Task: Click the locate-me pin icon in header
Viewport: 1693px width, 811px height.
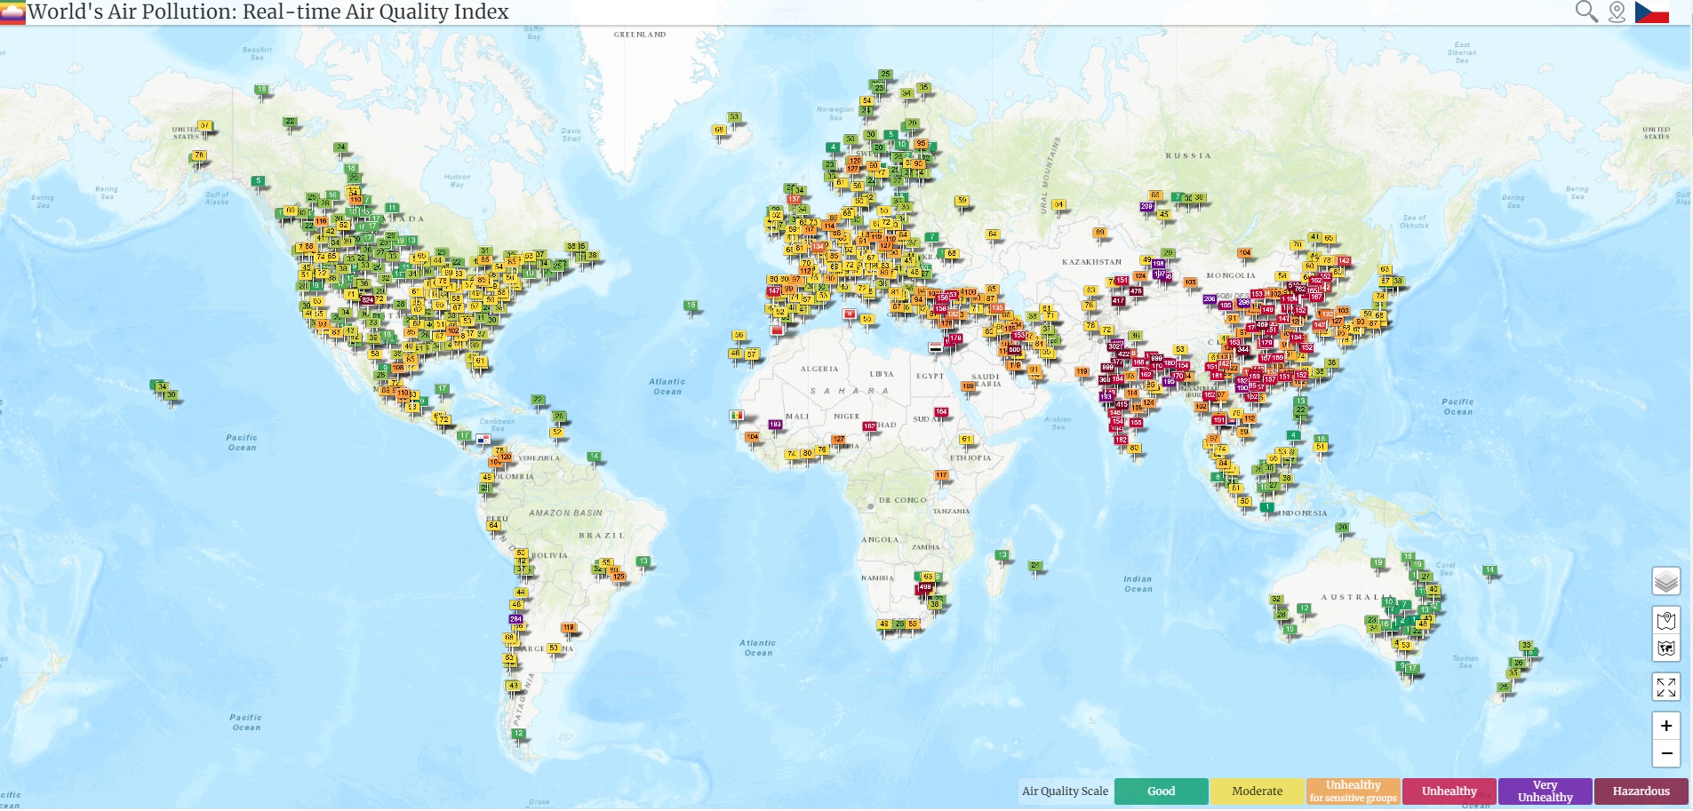Action: [x=1617, y=12]
